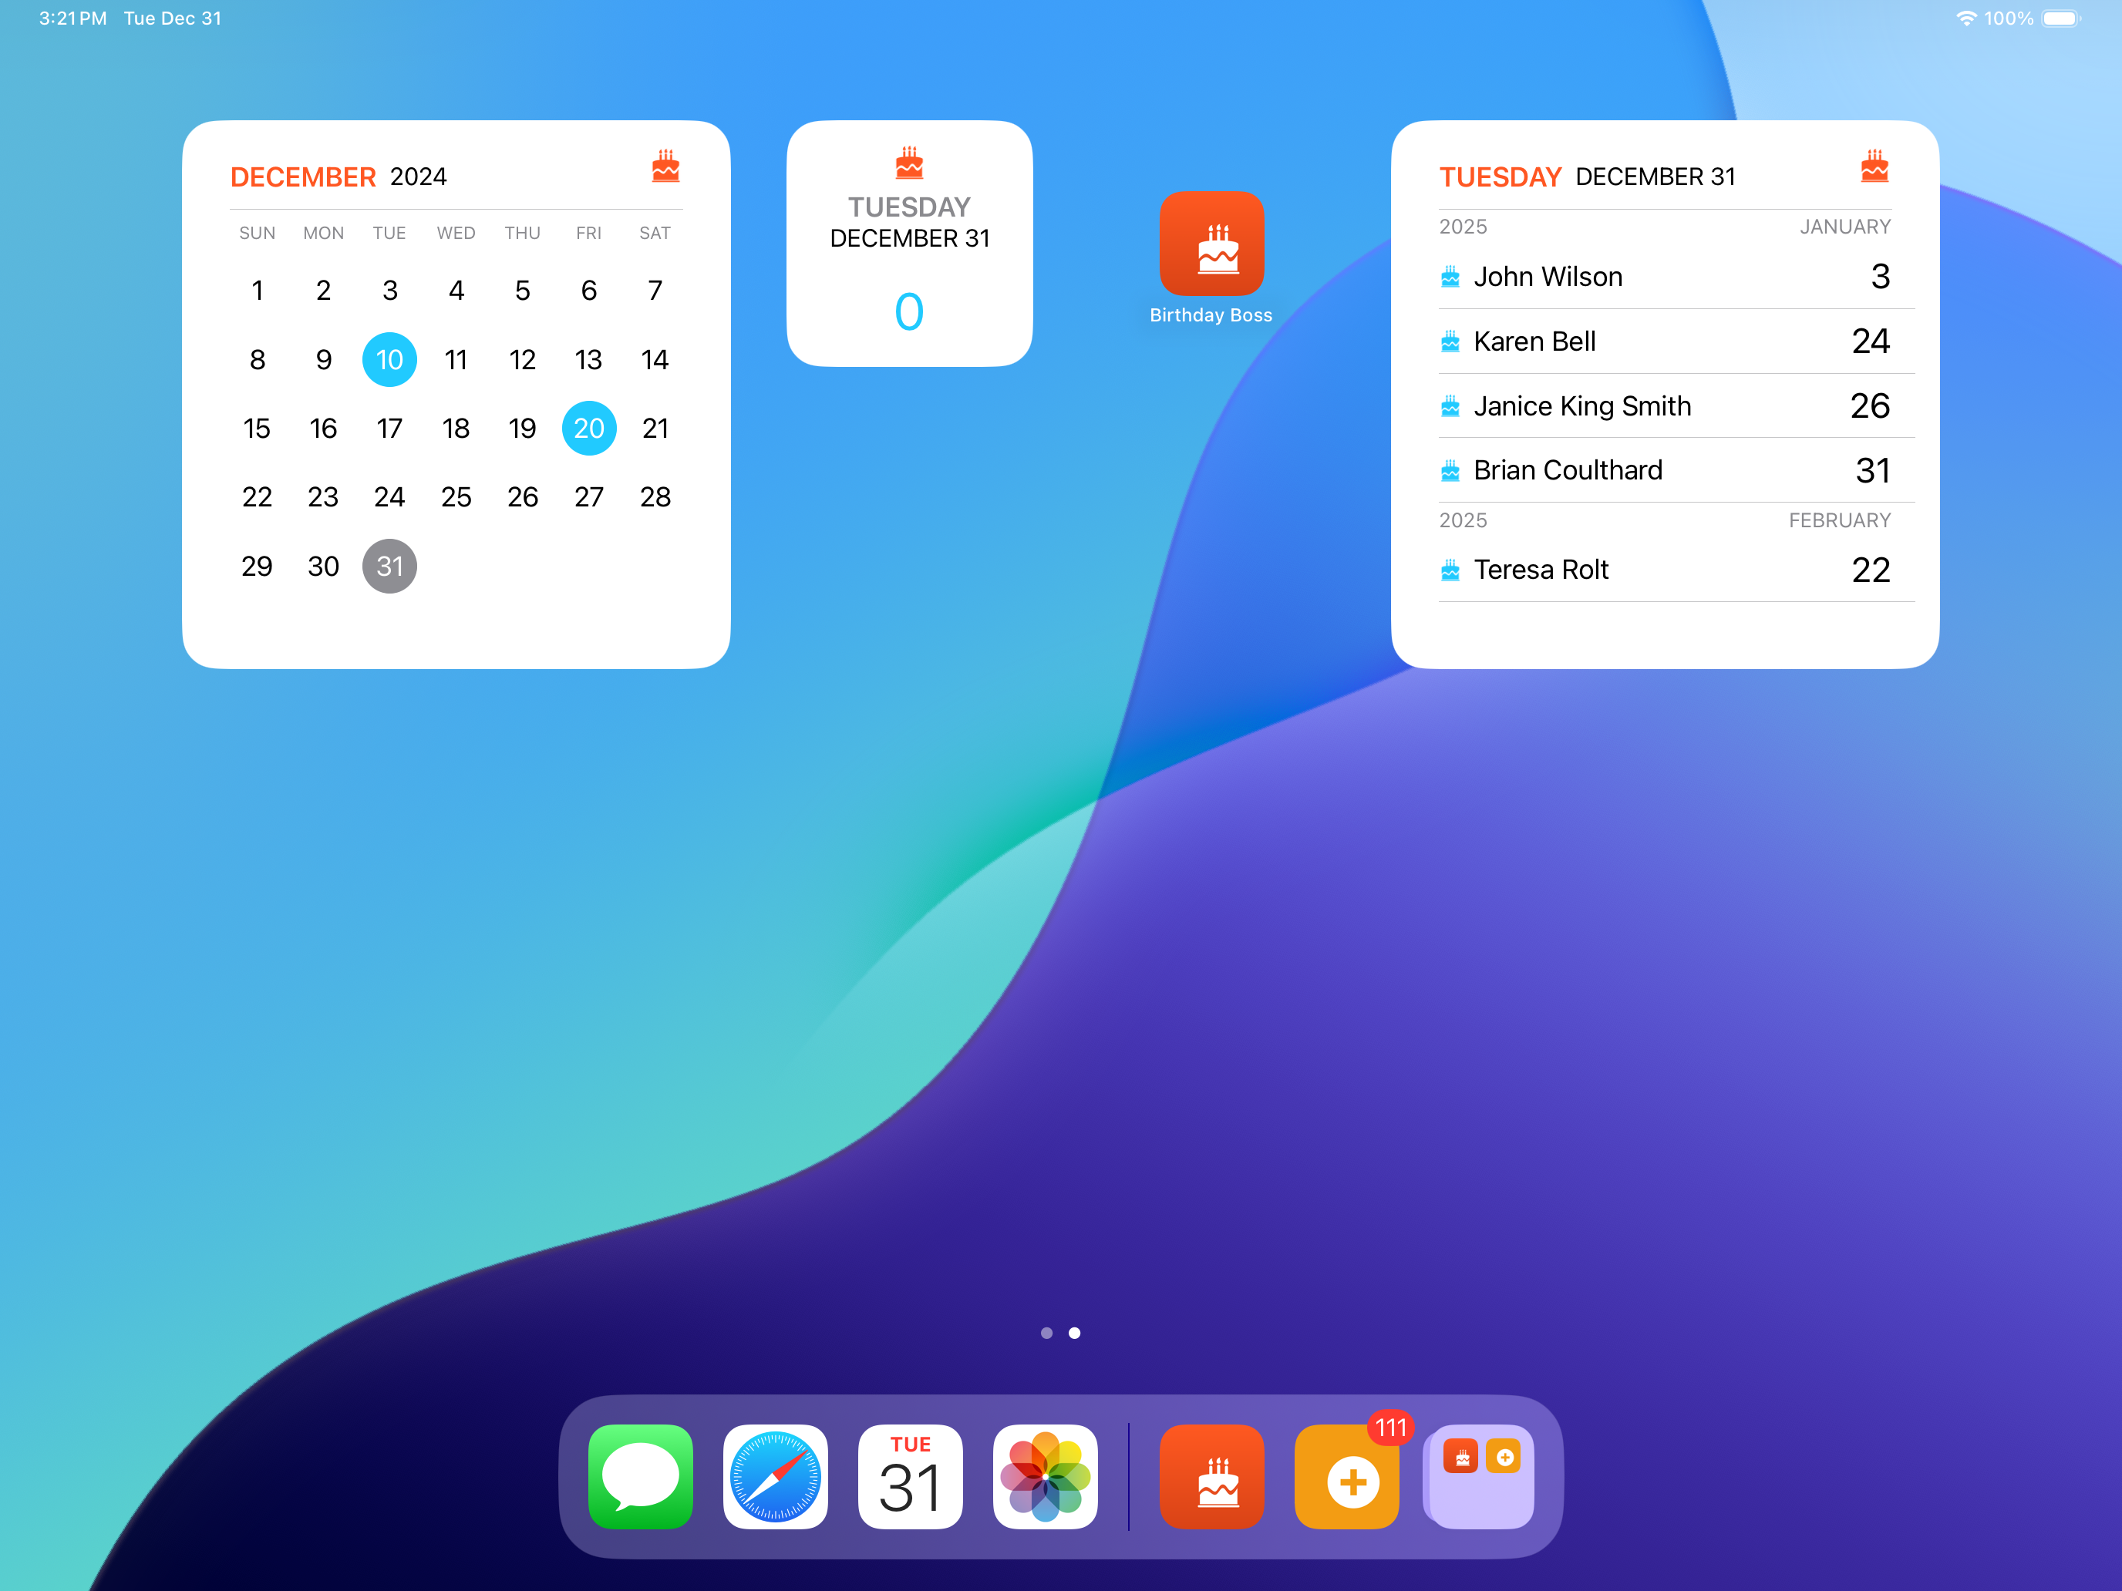Screen dimensions: 2122x1591
Task: Tap the TUESDAY DECEMBER 31 heading in list widget
Action: tap(1588, 177)
